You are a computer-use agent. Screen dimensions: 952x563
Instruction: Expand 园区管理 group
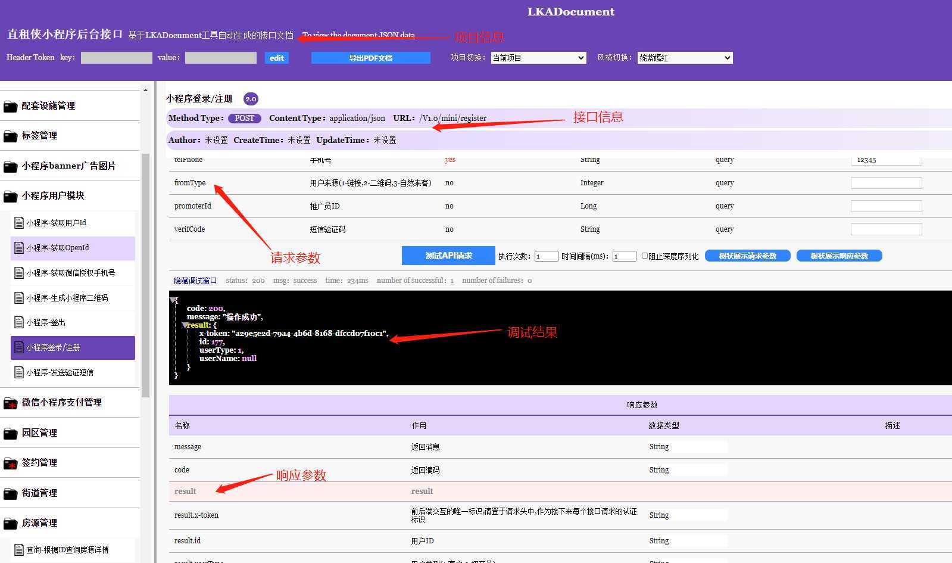tap(70, 433)
